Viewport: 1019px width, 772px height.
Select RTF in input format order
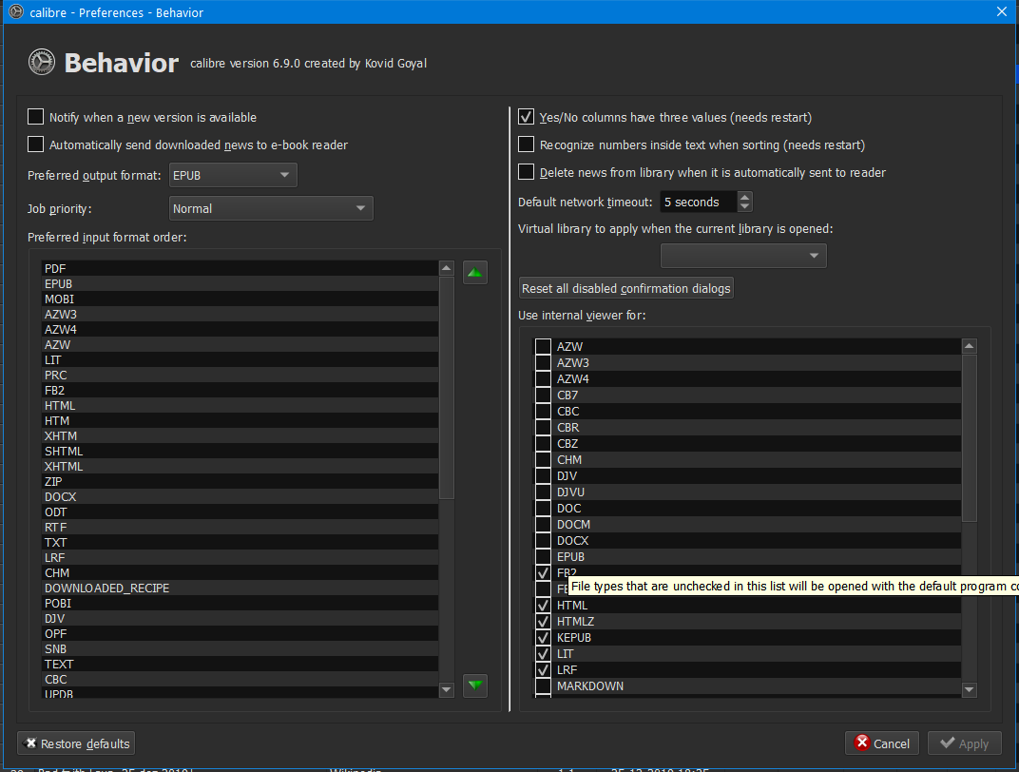240,527
